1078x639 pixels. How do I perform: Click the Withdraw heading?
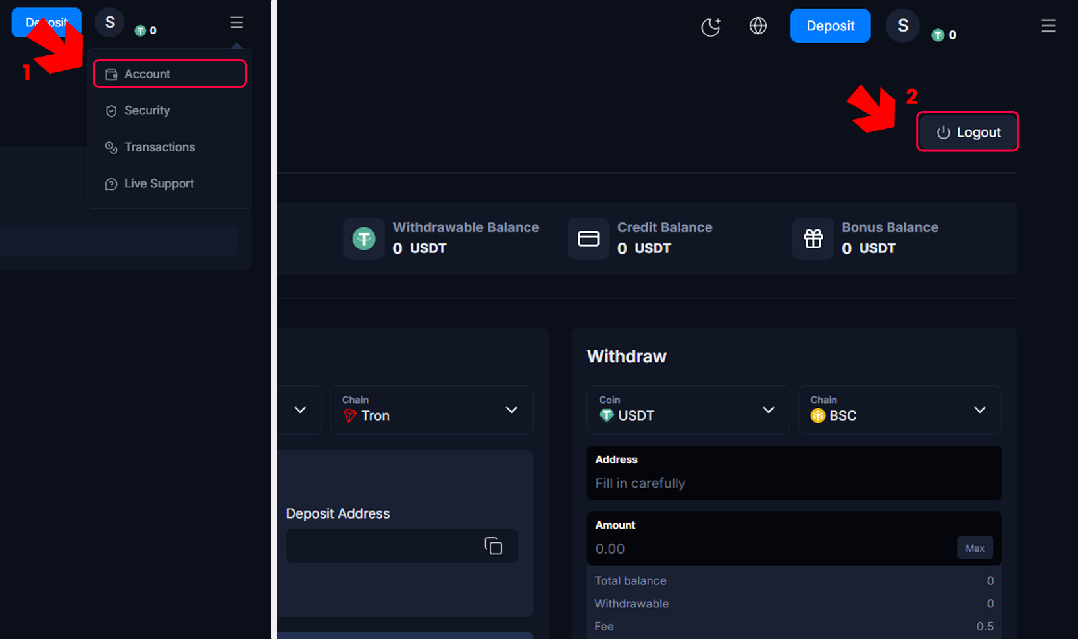click(627, 356)
